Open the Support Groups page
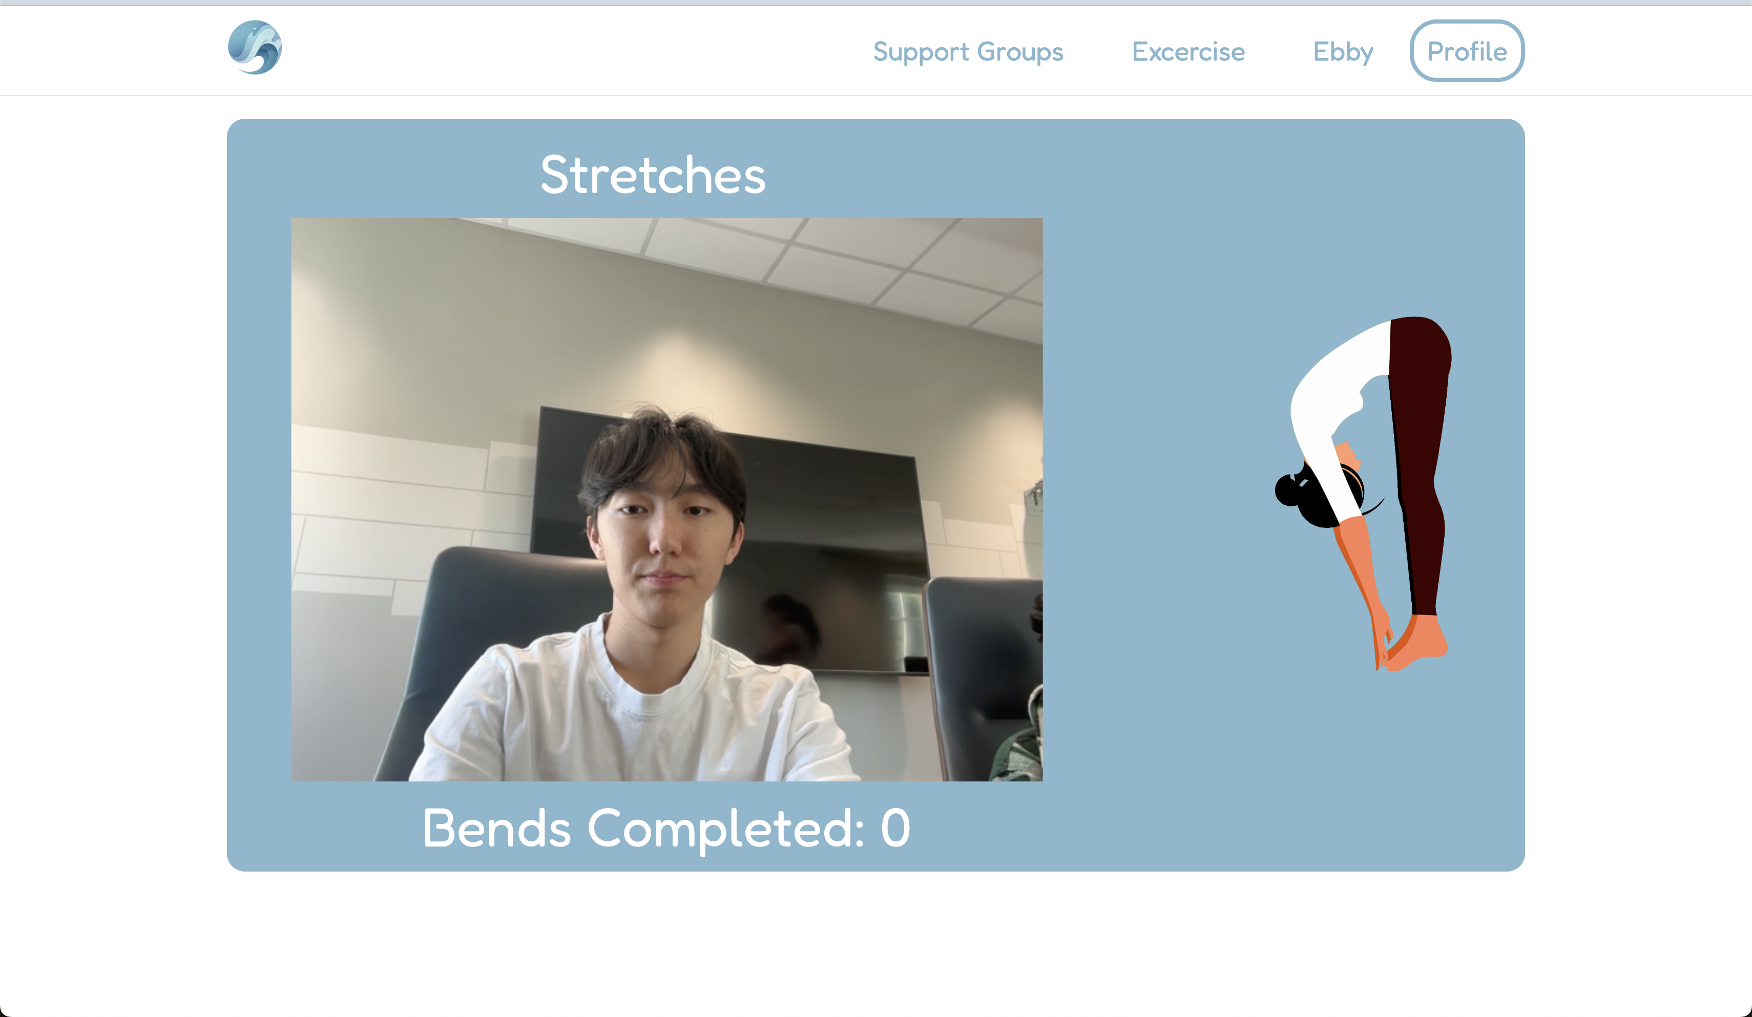Screen dimensions: 1752x1017 [x=968, y=51]
